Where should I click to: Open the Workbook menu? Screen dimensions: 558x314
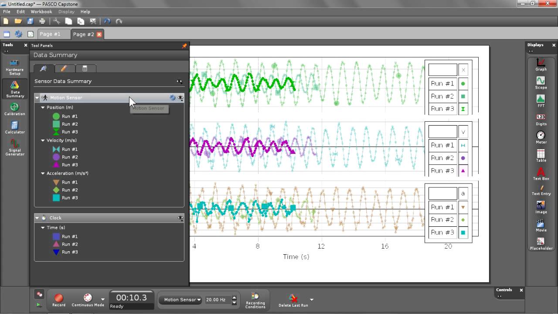(x=41, y=12)
